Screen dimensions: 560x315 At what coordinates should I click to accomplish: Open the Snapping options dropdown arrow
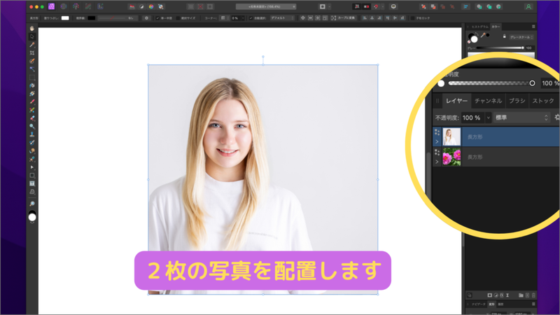tap(382, 6)
